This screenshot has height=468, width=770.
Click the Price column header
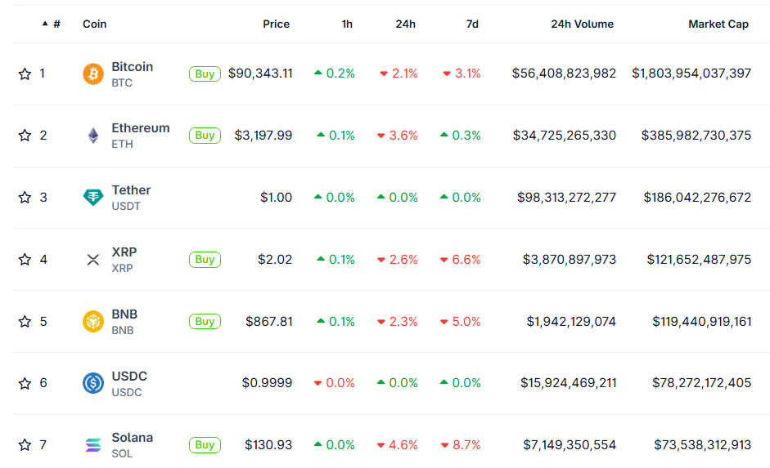(x=276, y=25)
